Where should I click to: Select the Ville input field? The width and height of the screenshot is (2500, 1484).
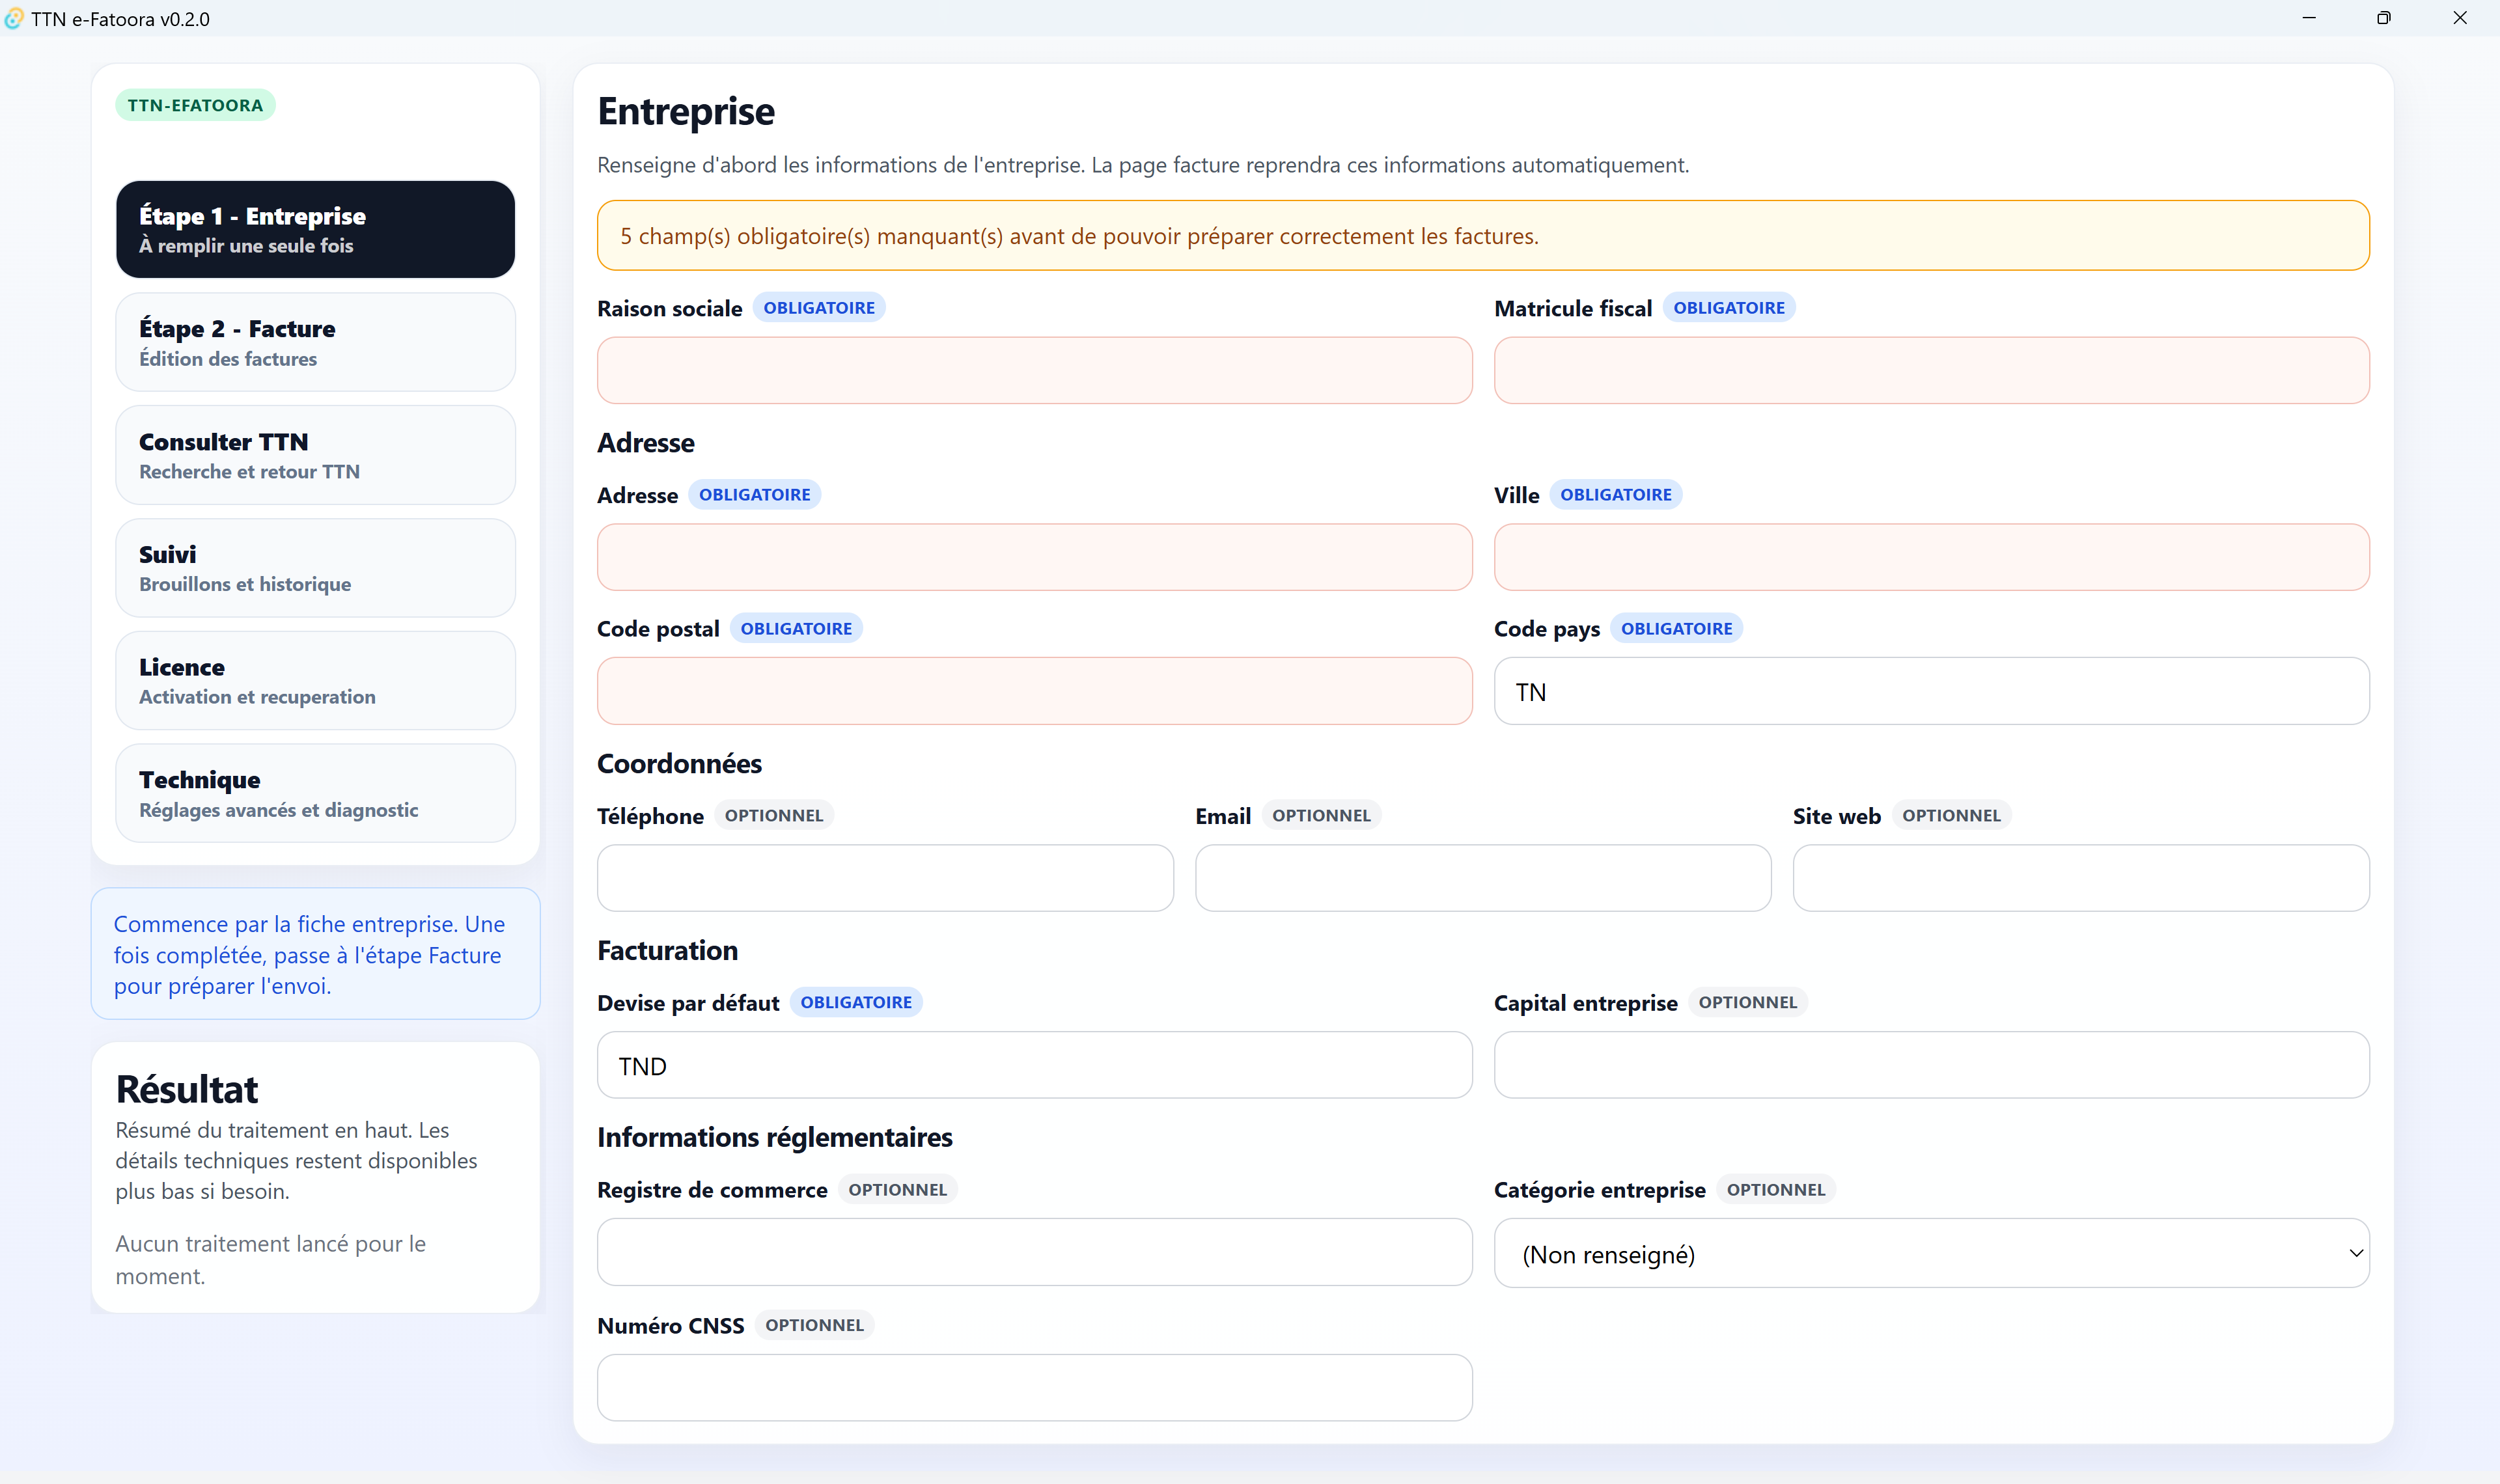click(x=1930, y=558)
